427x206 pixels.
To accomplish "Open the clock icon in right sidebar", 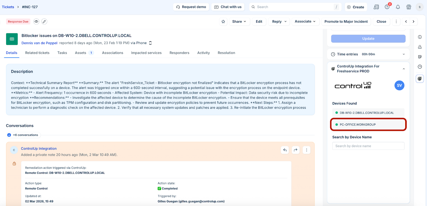I will (420, 67).
